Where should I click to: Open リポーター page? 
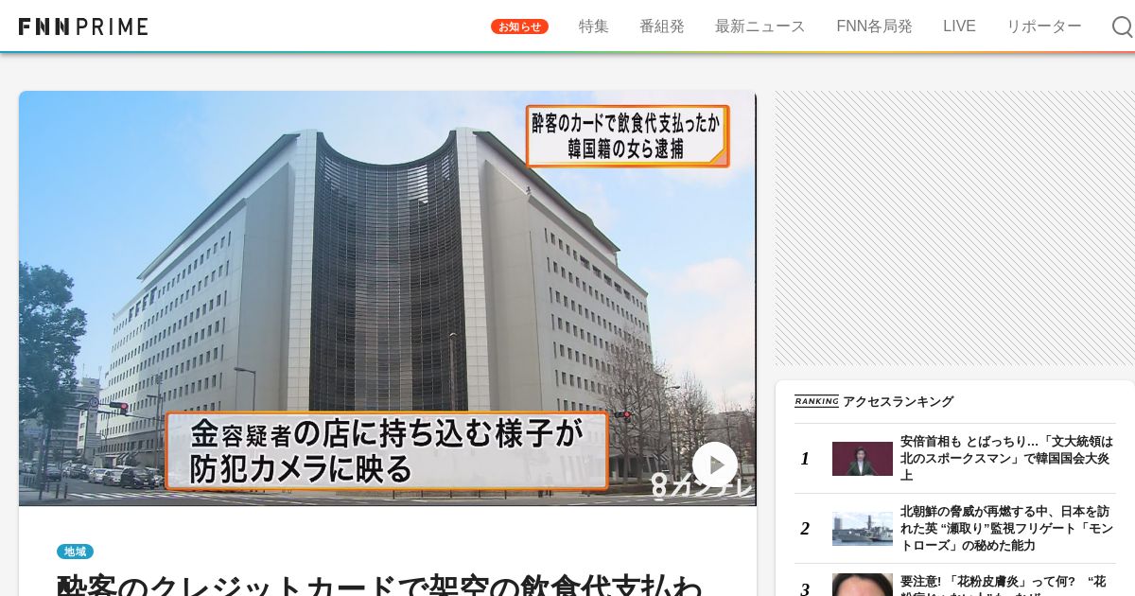pos(1044,26)
